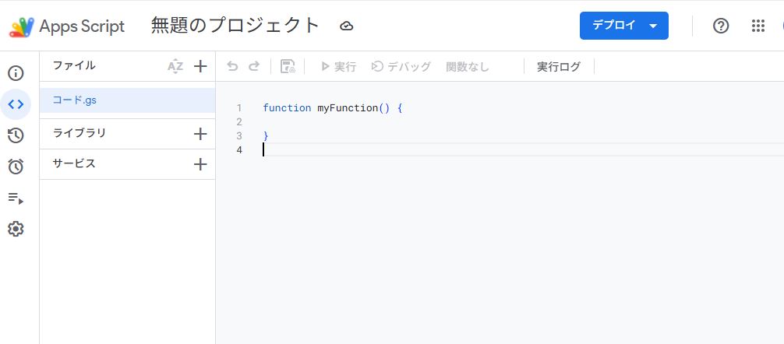Toggle the 実行ログ execution log
The width and height of the screenshot is (784, 344).
click(559, 67)
